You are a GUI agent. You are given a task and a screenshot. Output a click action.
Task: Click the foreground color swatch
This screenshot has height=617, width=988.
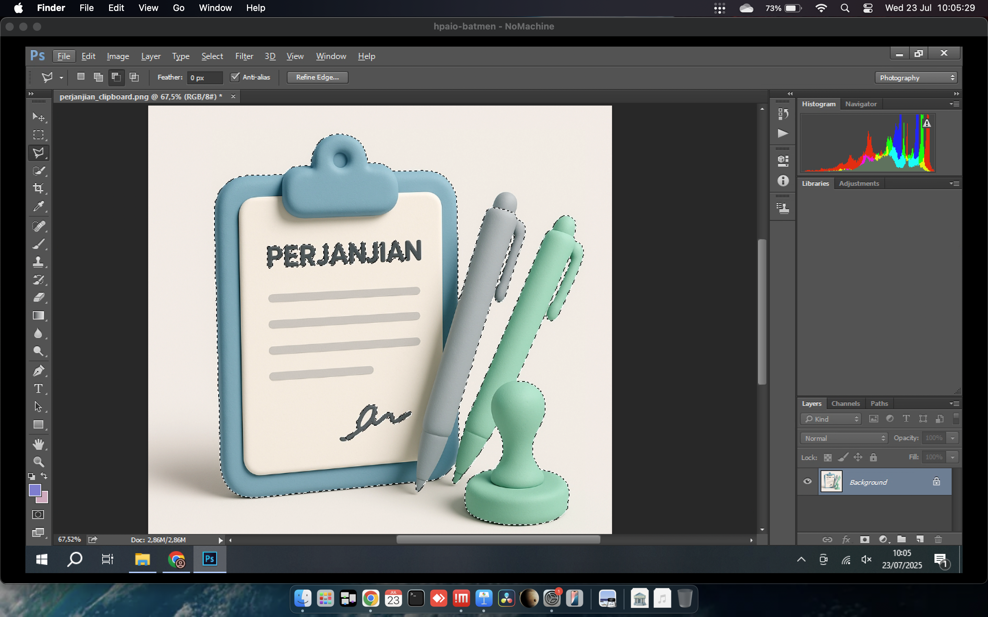35,490
